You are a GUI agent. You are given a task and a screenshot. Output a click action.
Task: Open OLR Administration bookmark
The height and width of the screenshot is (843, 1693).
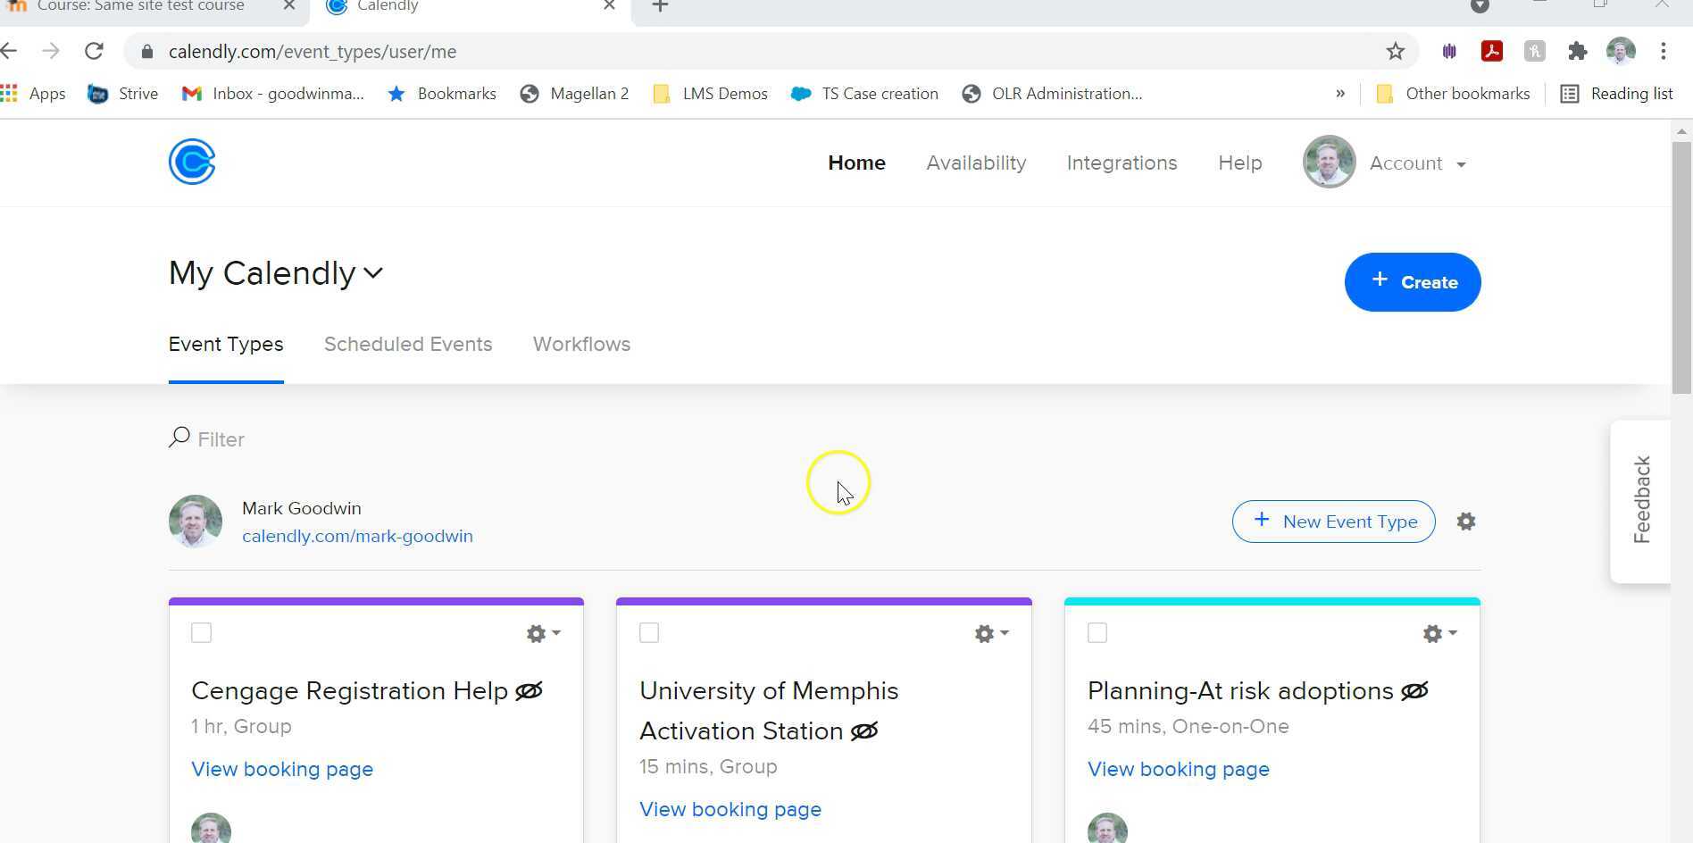pyautogui.click(x=1053, y=94)
